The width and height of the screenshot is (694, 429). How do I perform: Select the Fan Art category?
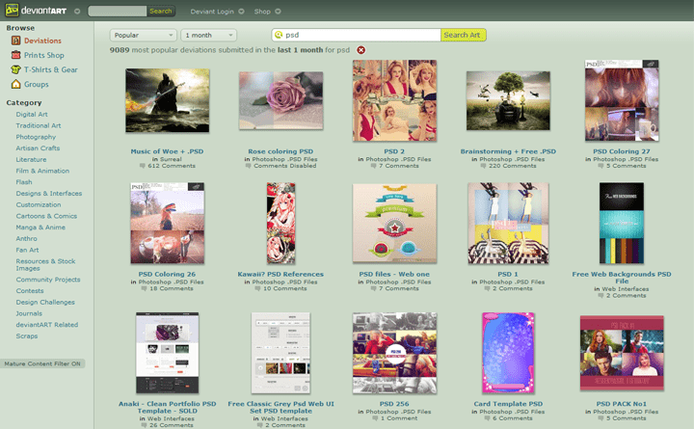click(x=27, y=250)
